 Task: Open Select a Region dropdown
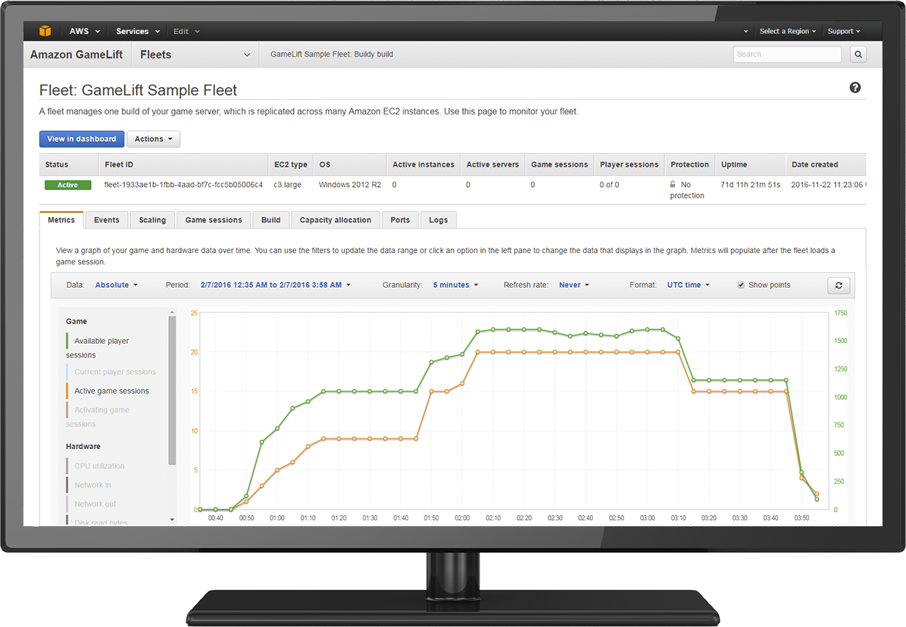coord(788,31)
